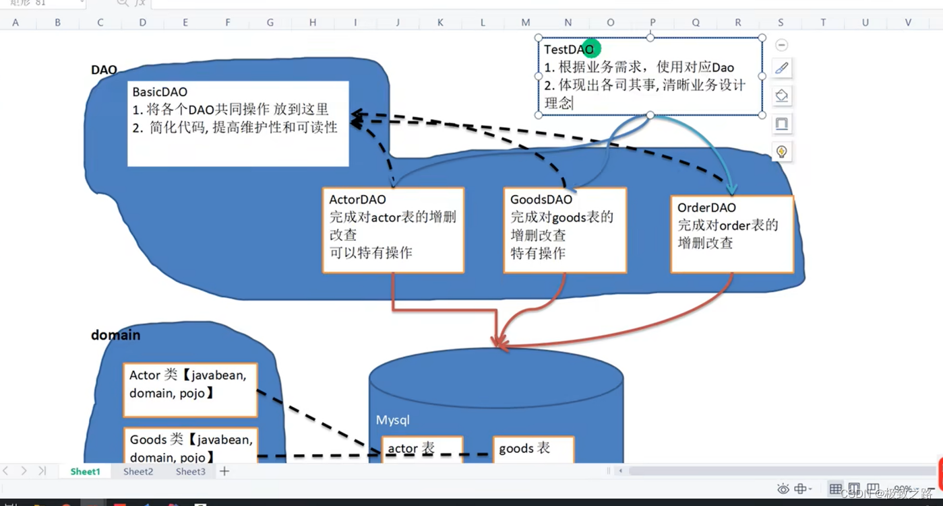Select the Sheet1 tab
The image size is (943, 506).
pos(85,472)
